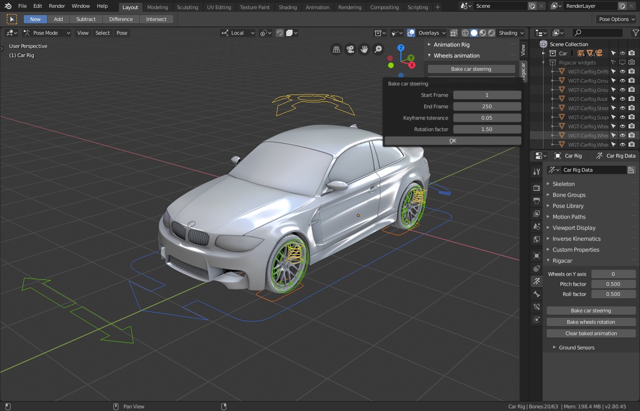
Task: Click the pan view hand icon
Action: [364, 49]
